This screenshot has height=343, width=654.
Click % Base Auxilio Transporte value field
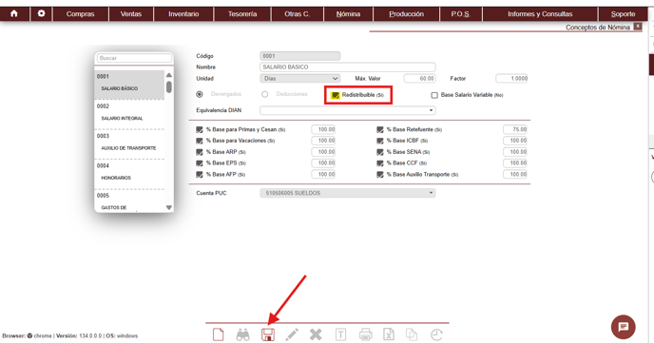tap(515, 175)
